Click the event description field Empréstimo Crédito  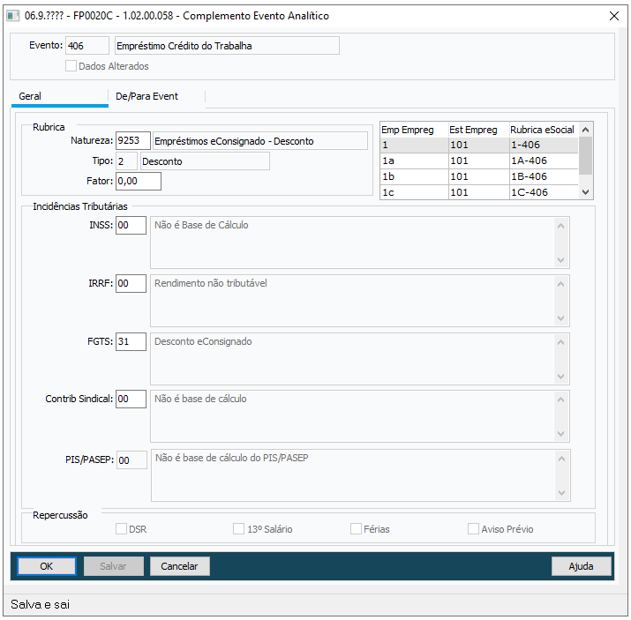(227, 46)
